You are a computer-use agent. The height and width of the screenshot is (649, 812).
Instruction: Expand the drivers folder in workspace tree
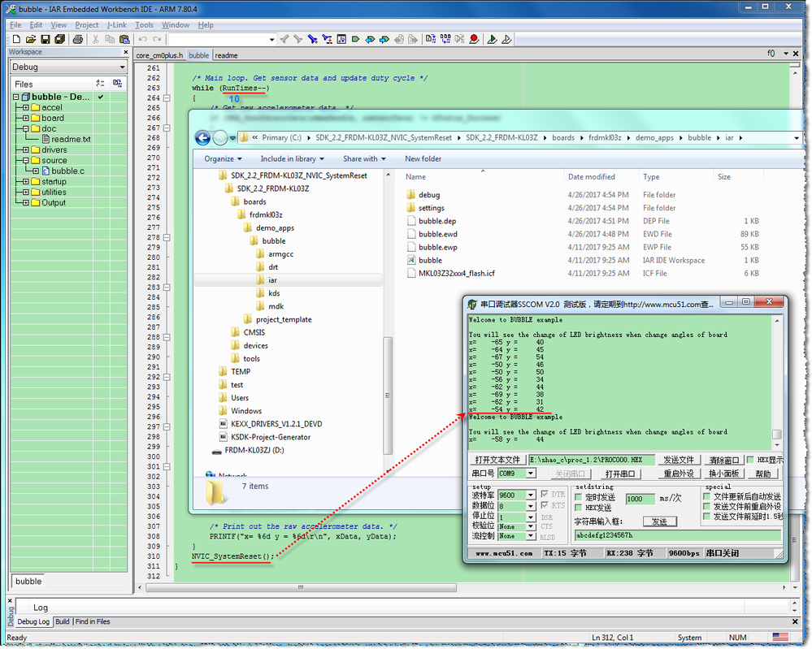point(25,150)
